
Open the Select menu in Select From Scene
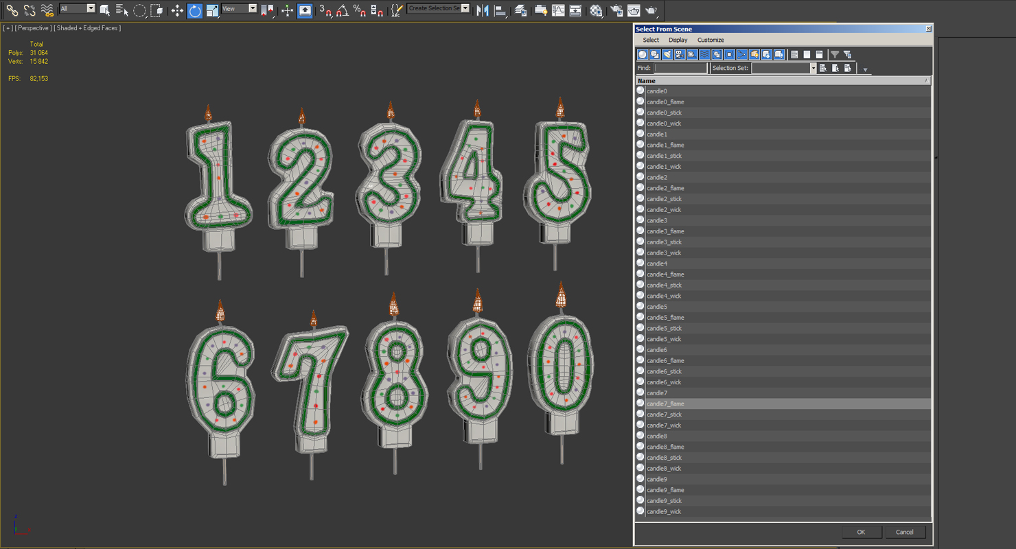coord(651,40)
